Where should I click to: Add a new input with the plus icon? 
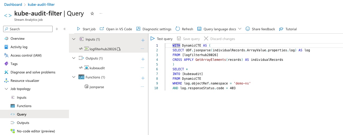(143, 40)
